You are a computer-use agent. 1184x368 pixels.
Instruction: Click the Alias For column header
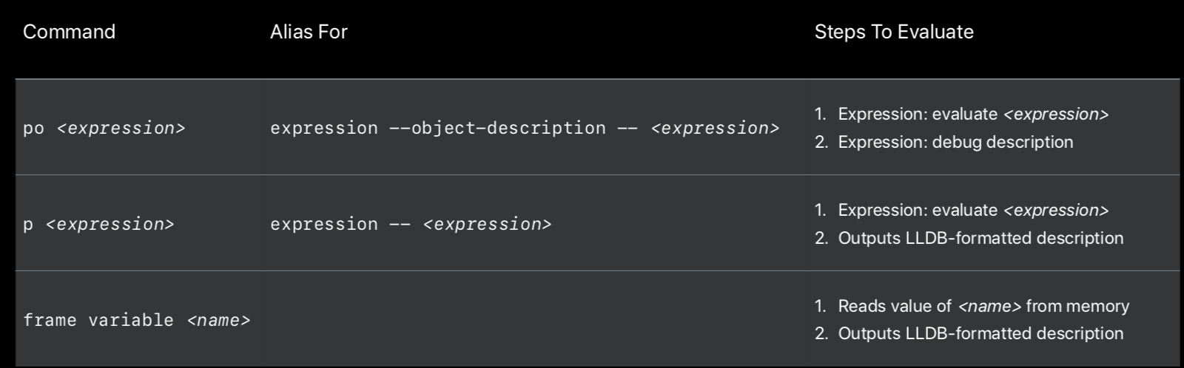pyautogui.click(x=308, y=32)
